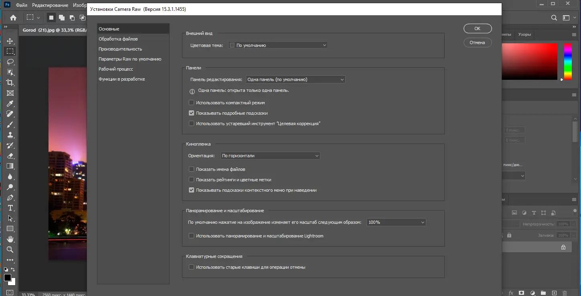Screen dimensions: 581x296
Task: Select the Zoom tool in the toolbar
Action: (x=10, y=249)
